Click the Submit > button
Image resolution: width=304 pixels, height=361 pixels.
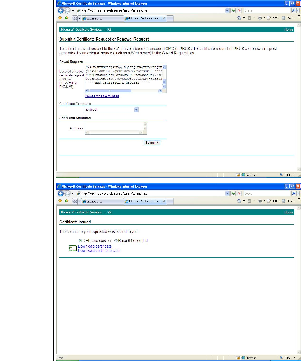[x=152, y=143]
